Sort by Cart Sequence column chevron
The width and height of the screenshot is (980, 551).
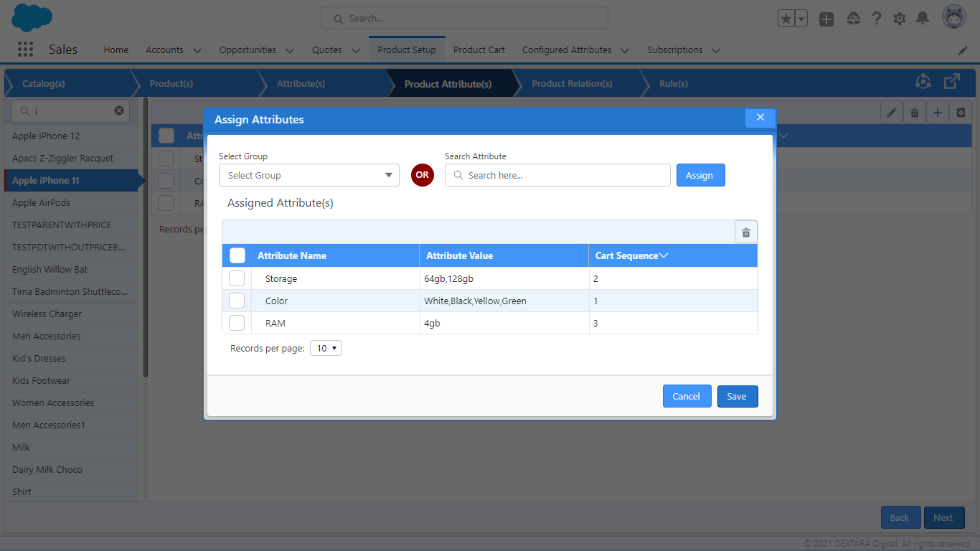[x=664, y=255]
